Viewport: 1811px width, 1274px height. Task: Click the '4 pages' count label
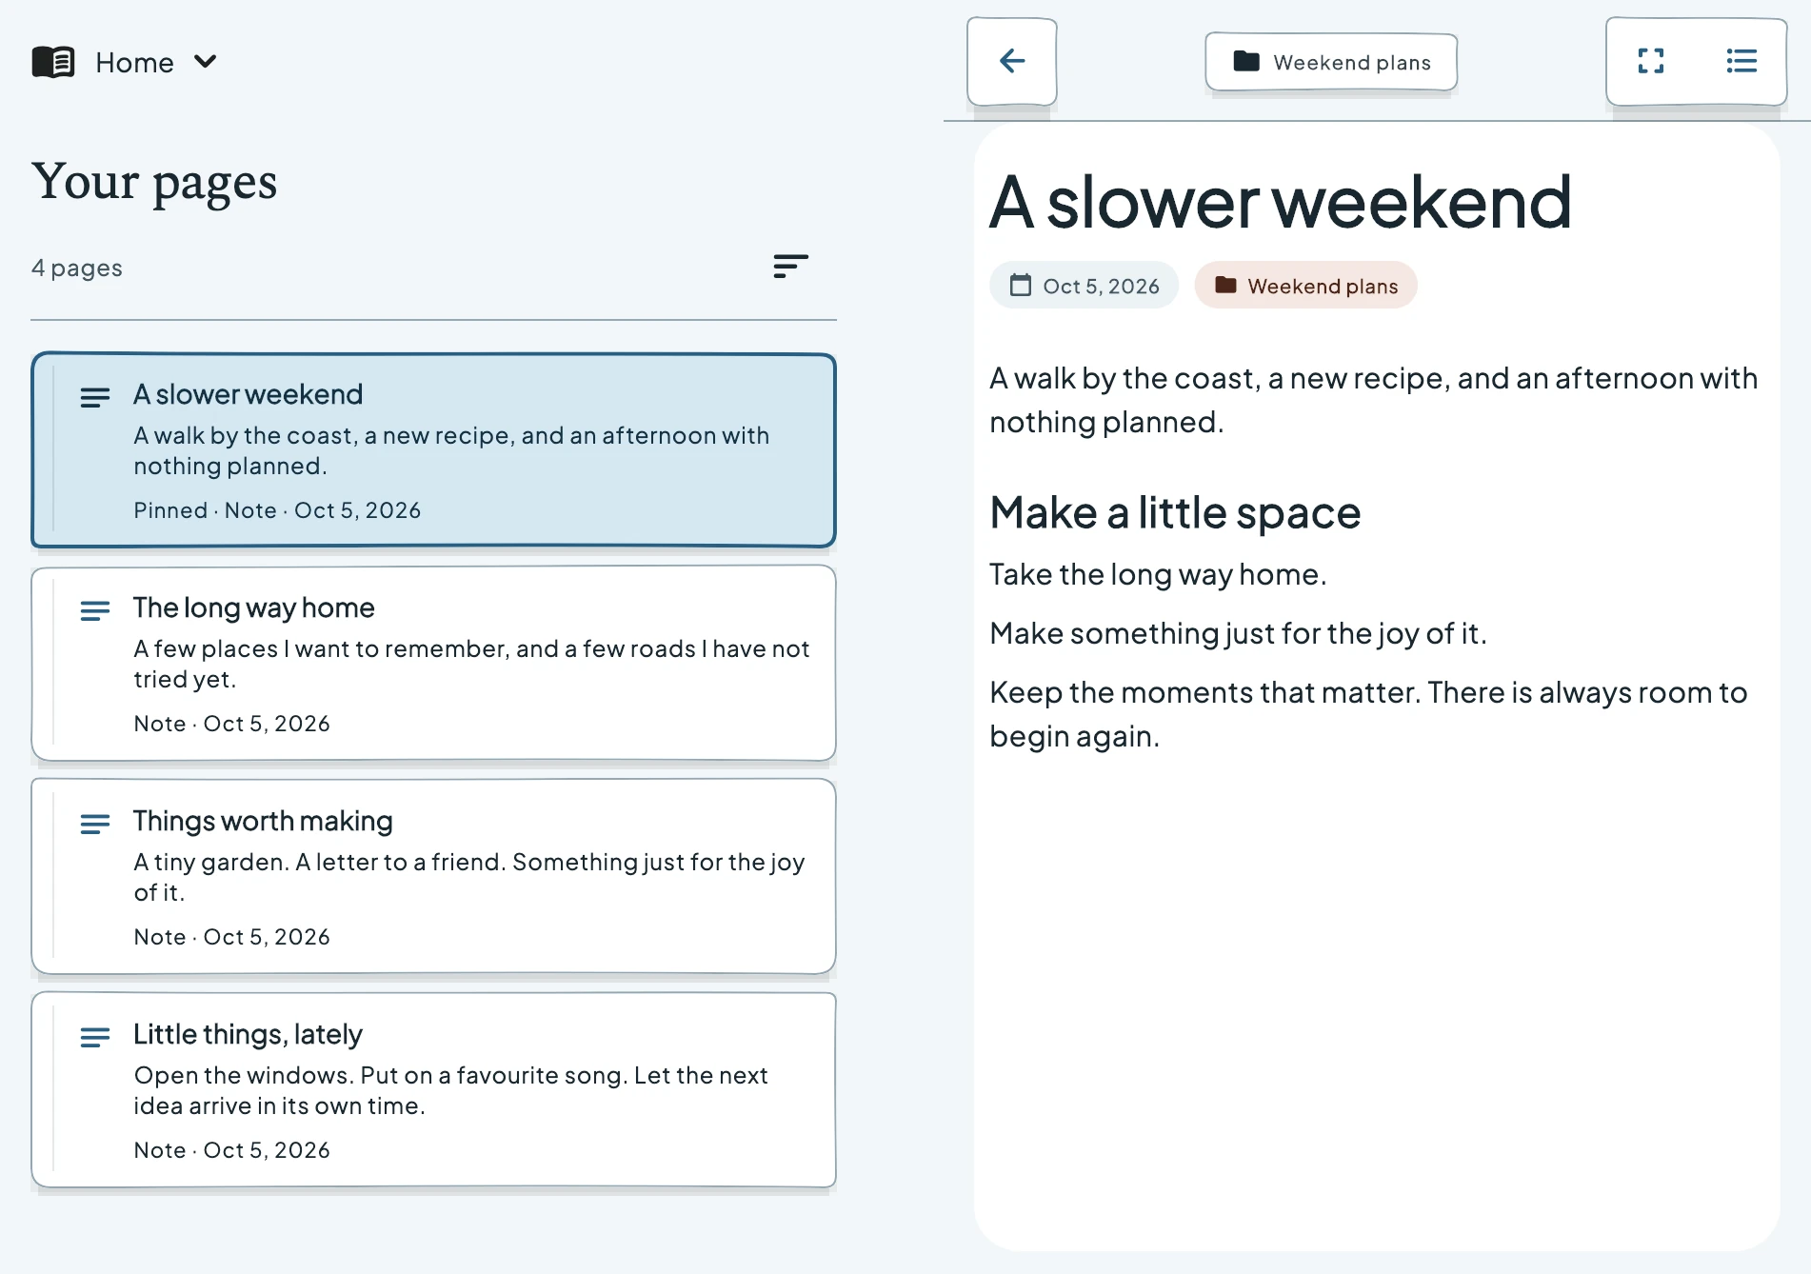(x=77, y=269)
